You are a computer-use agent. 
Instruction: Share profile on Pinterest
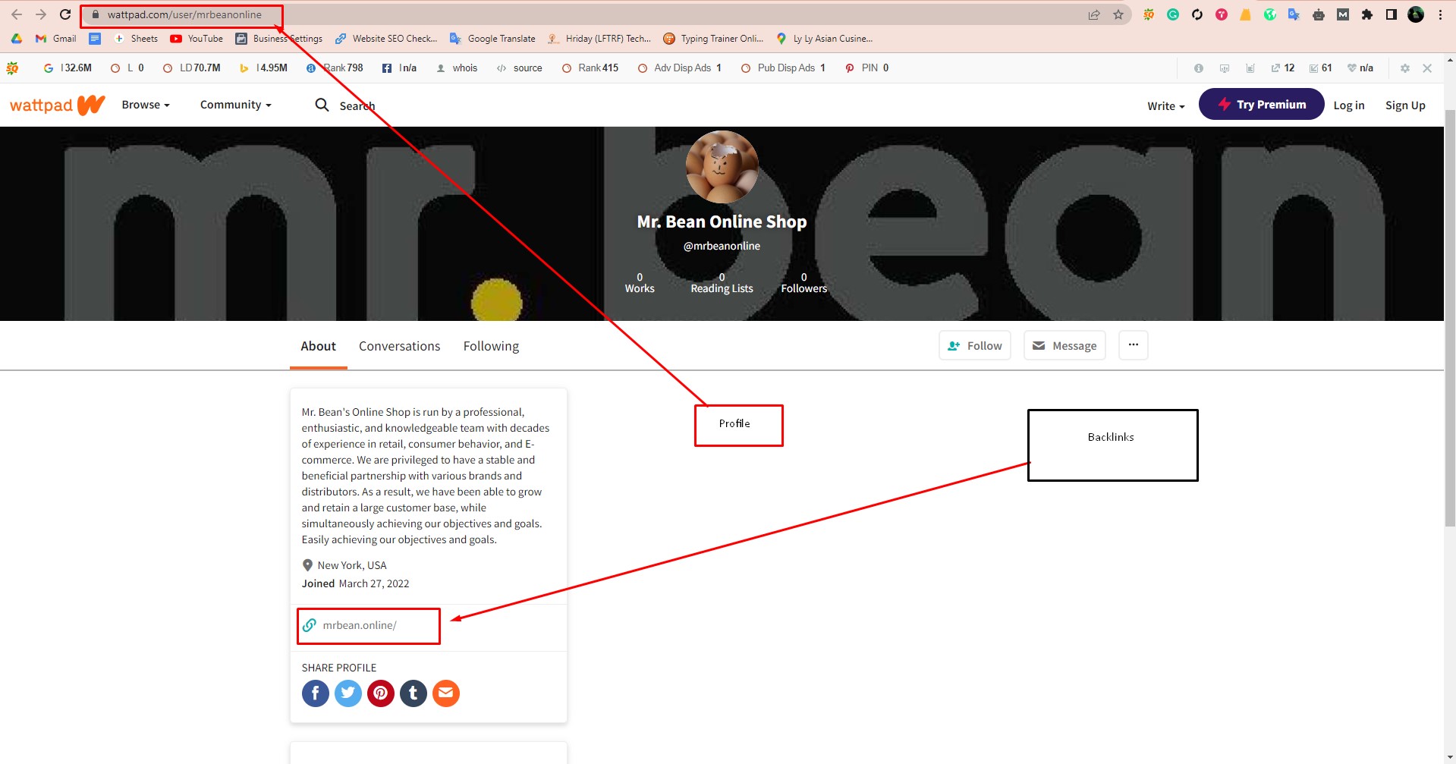pos(381,693)
